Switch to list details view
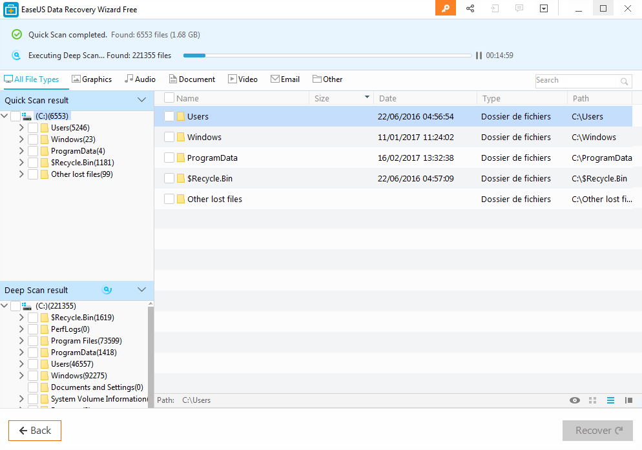Screen dimensions: 642x450 (610, 400)
